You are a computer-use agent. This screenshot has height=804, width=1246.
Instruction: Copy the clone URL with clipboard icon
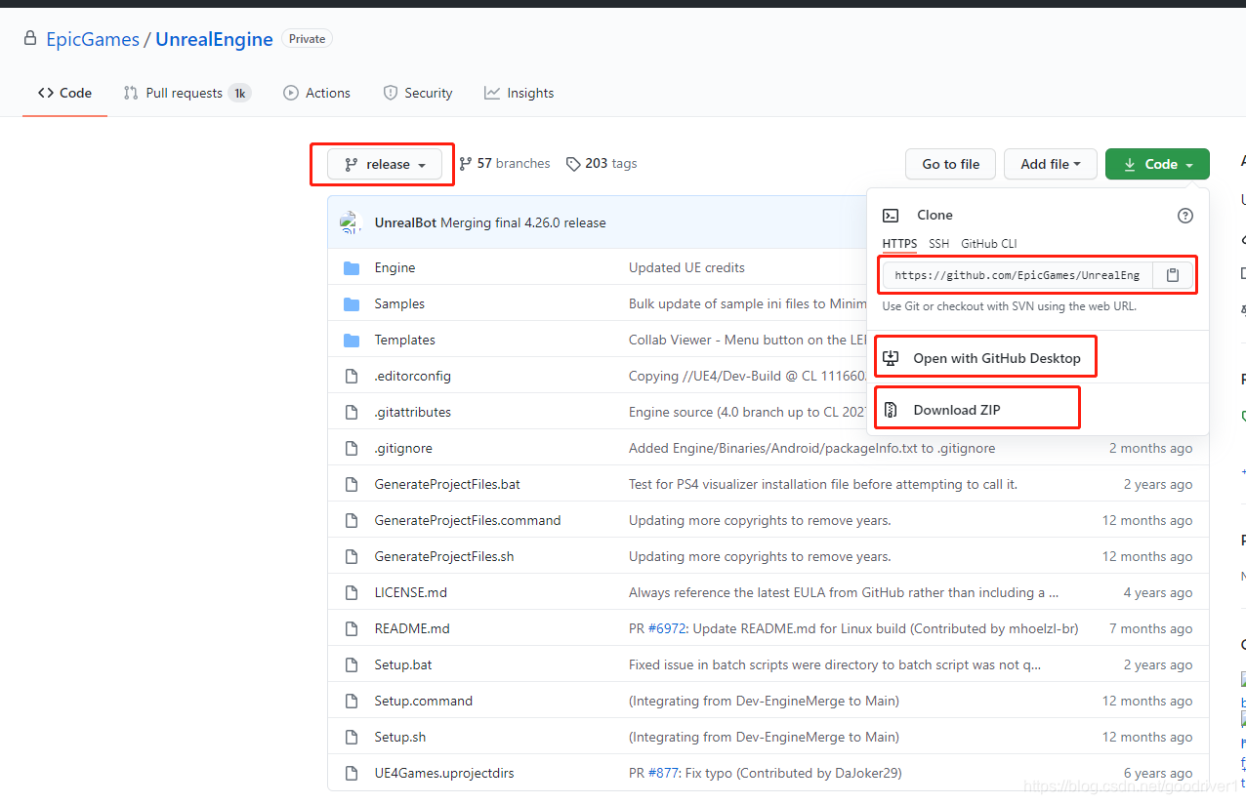click(x=1173, y=275)
